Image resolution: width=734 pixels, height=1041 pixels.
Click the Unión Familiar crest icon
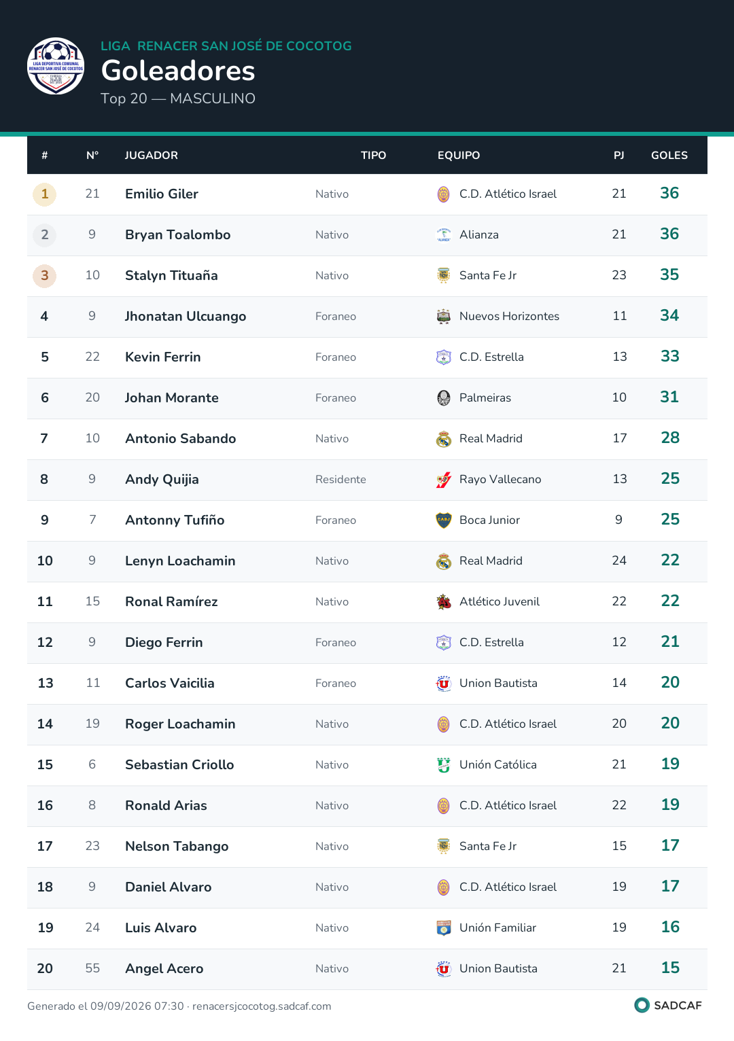444,928
